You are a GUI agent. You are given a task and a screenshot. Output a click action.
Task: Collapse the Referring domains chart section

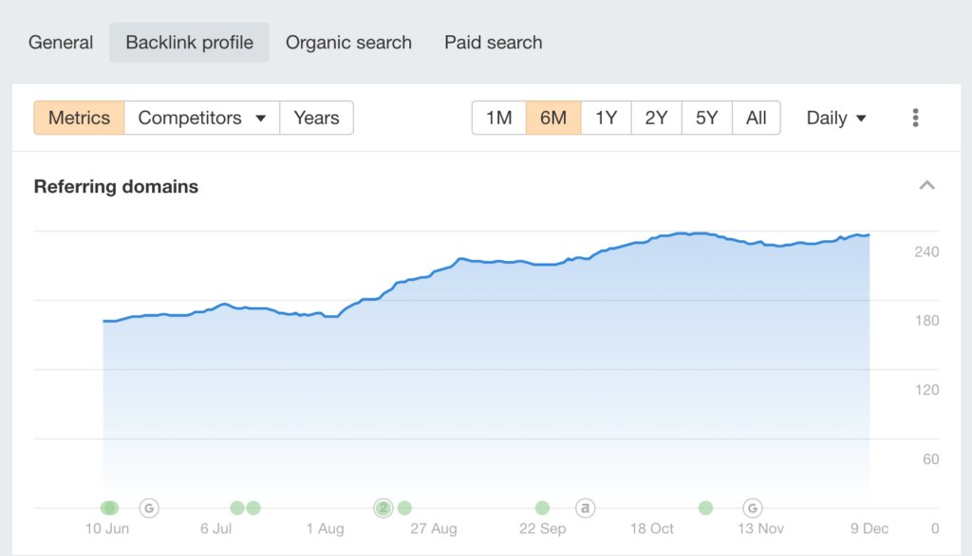[x=927, y=185]
